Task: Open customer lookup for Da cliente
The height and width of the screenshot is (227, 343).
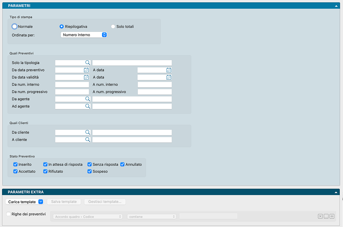Action: point(87,132)
